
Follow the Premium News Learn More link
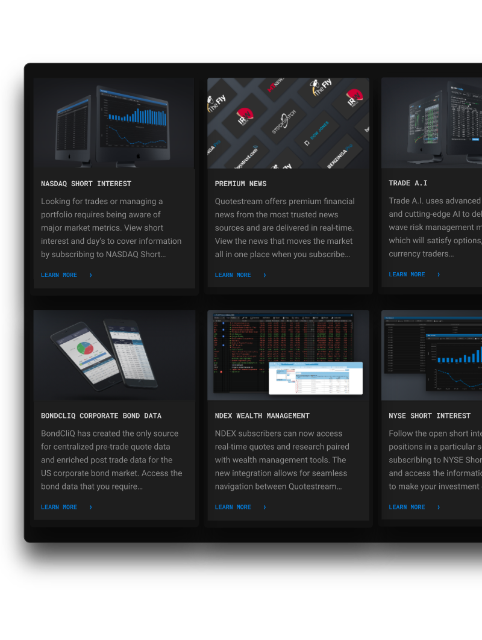[x=233, y=275]
